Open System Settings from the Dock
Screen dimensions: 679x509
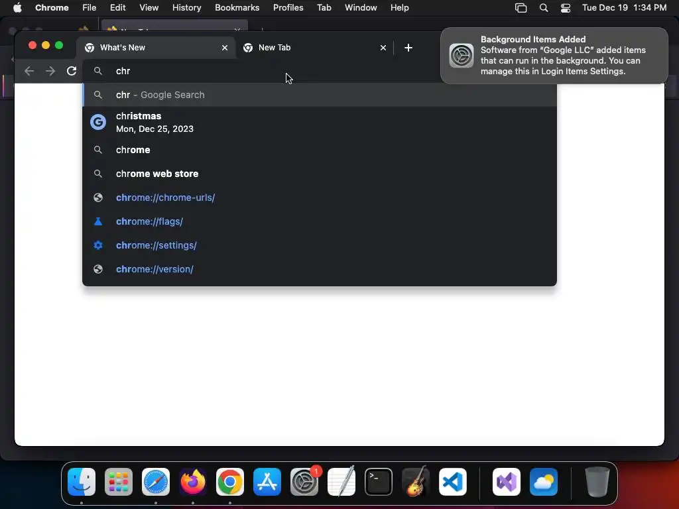[304, 482]
